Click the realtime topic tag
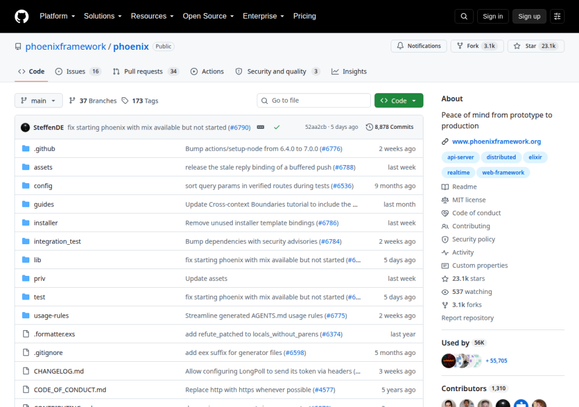Screen dimensions: 579x407 pyautogui.click(x=458, y=172)
